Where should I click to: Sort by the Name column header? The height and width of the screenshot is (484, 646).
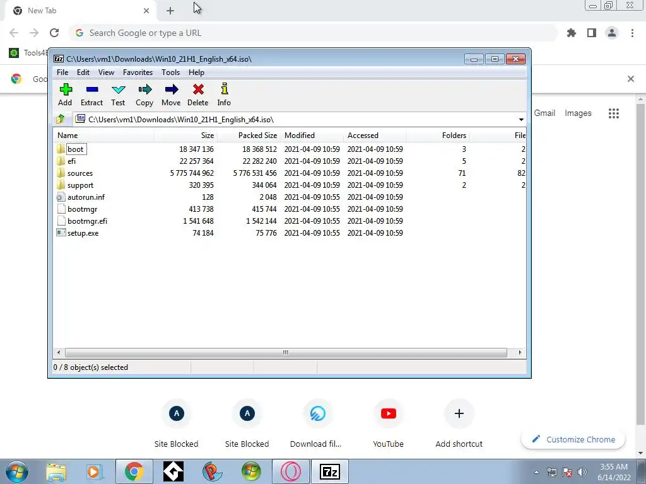(104, 135)
